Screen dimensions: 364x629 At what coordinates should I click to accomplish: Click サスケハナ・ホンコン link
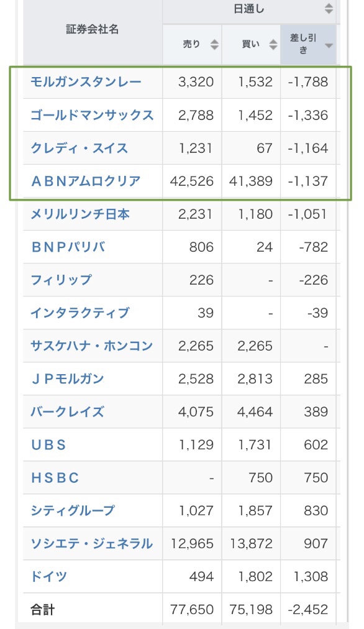(92, 346)
